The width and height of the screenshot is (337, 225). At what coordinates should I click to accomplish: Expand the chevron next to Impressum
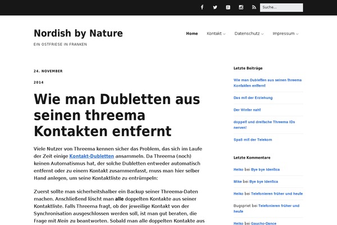(297, 34)
